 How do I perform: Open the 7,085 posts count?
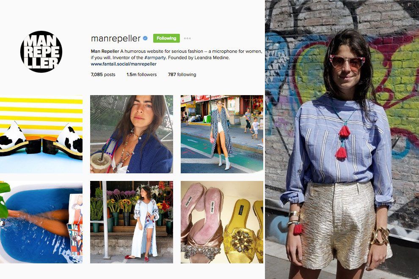click(x=103, y=74)
